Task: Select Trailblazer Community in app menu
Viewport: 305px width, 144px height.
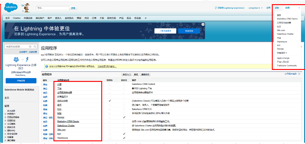Action: pos(287,66)
